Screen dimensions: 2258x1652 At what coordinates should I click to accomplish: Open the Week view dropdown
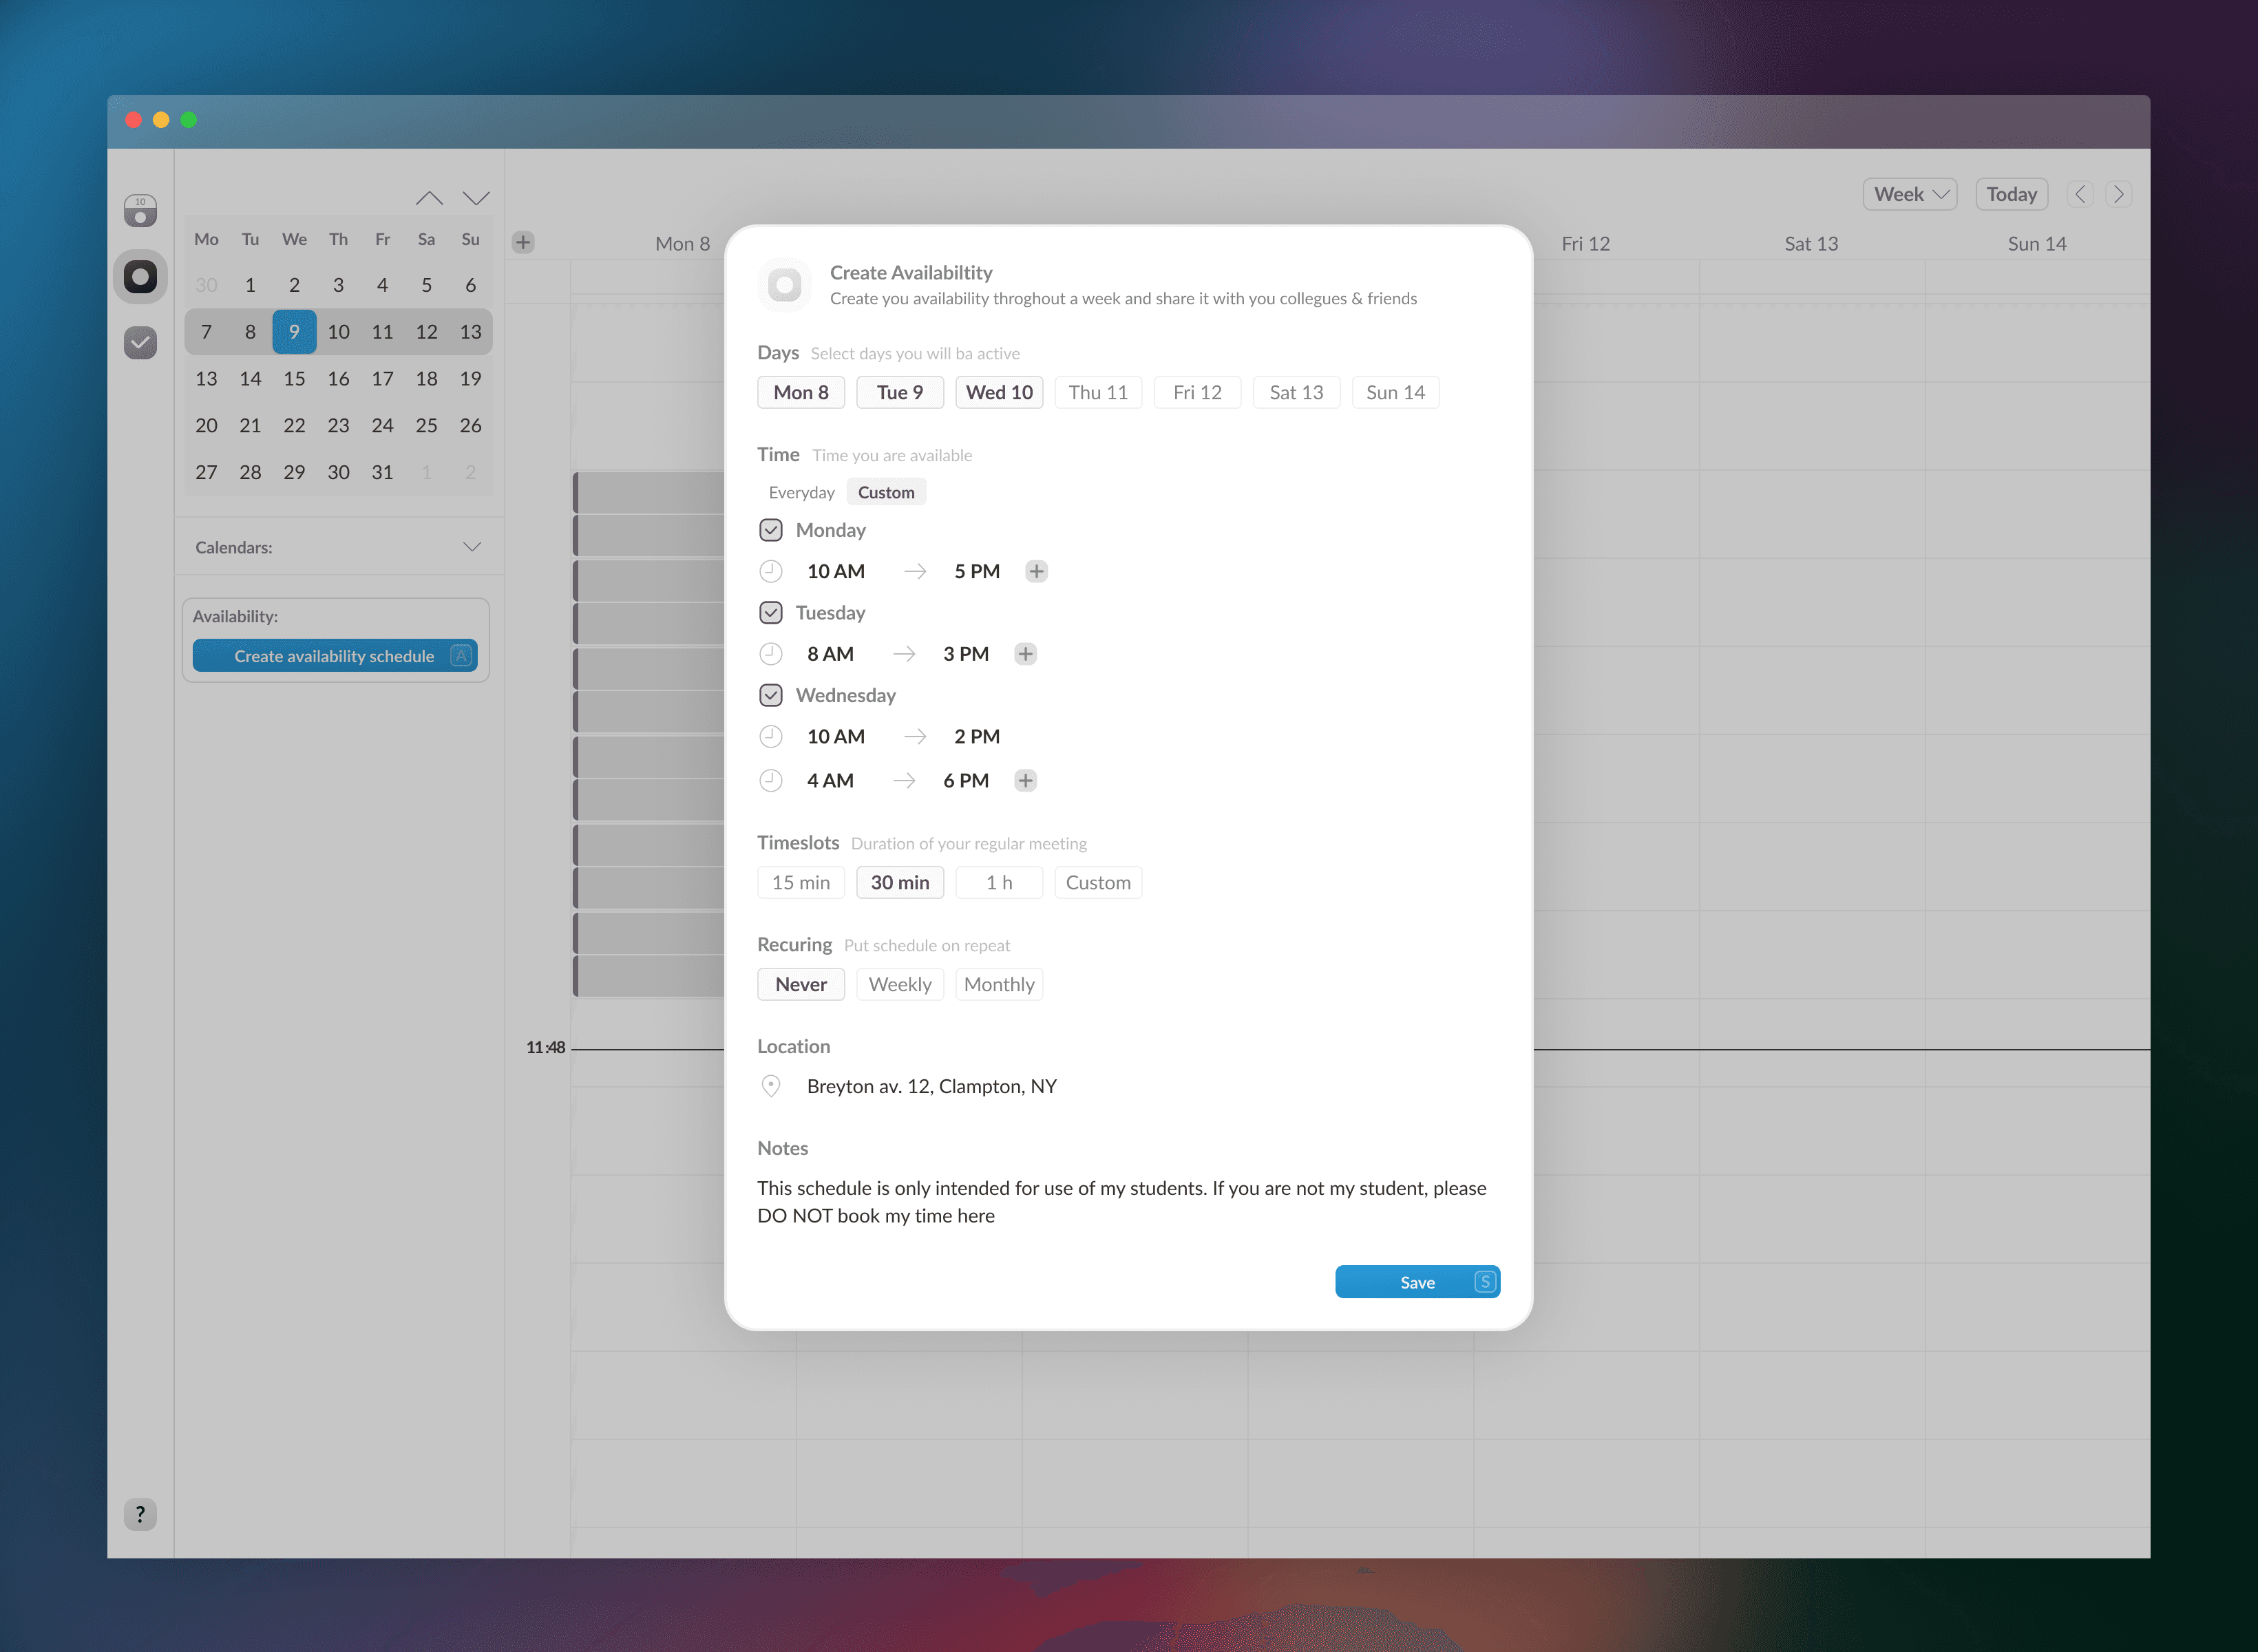[x=1909, y=194]
